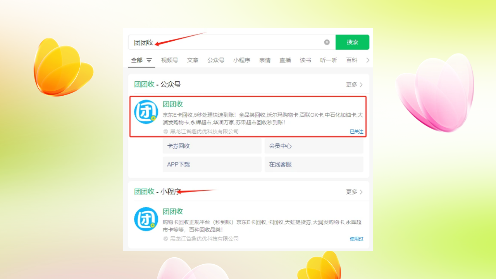Switch to the 公众号 tab

click(x=216, y=60)
